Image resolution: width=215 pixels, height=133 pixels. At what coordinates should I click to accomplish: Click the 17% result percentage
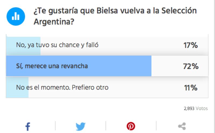[191, 45]
